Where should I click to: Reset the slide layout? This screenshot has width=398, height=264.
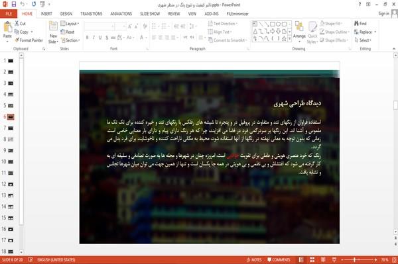click(x=68, y=32)
